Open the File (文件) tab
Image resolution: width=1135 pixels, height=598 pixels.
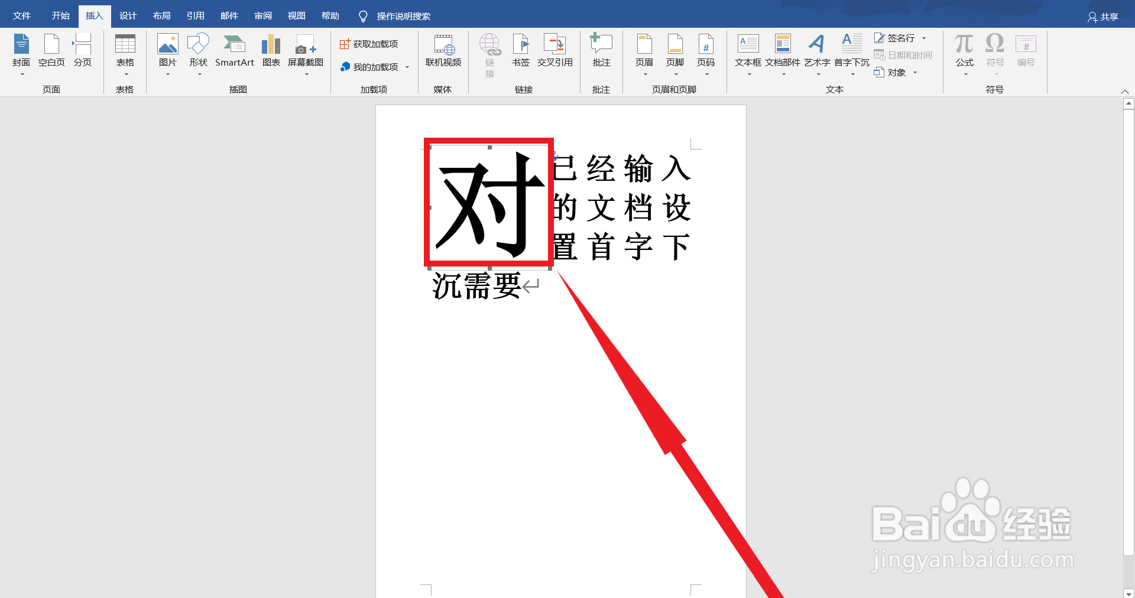[x=22, y=16]
